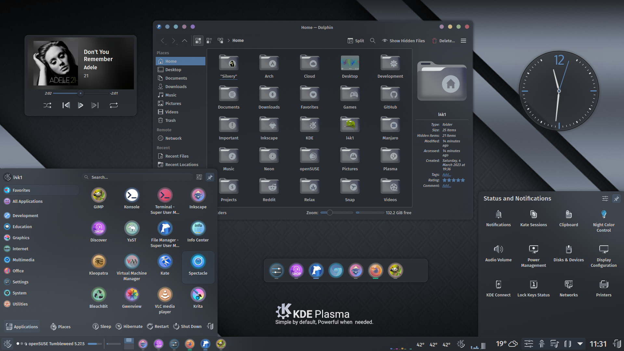The width and height of the screenshot is (624, 351).
Task: Open the Dolphin hamburger menu
Action: [x=463, y=41]
